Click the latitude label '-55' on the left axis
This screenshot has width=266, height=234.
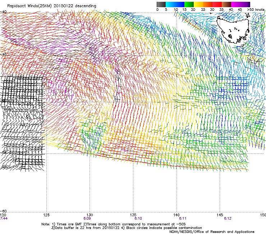3,152
